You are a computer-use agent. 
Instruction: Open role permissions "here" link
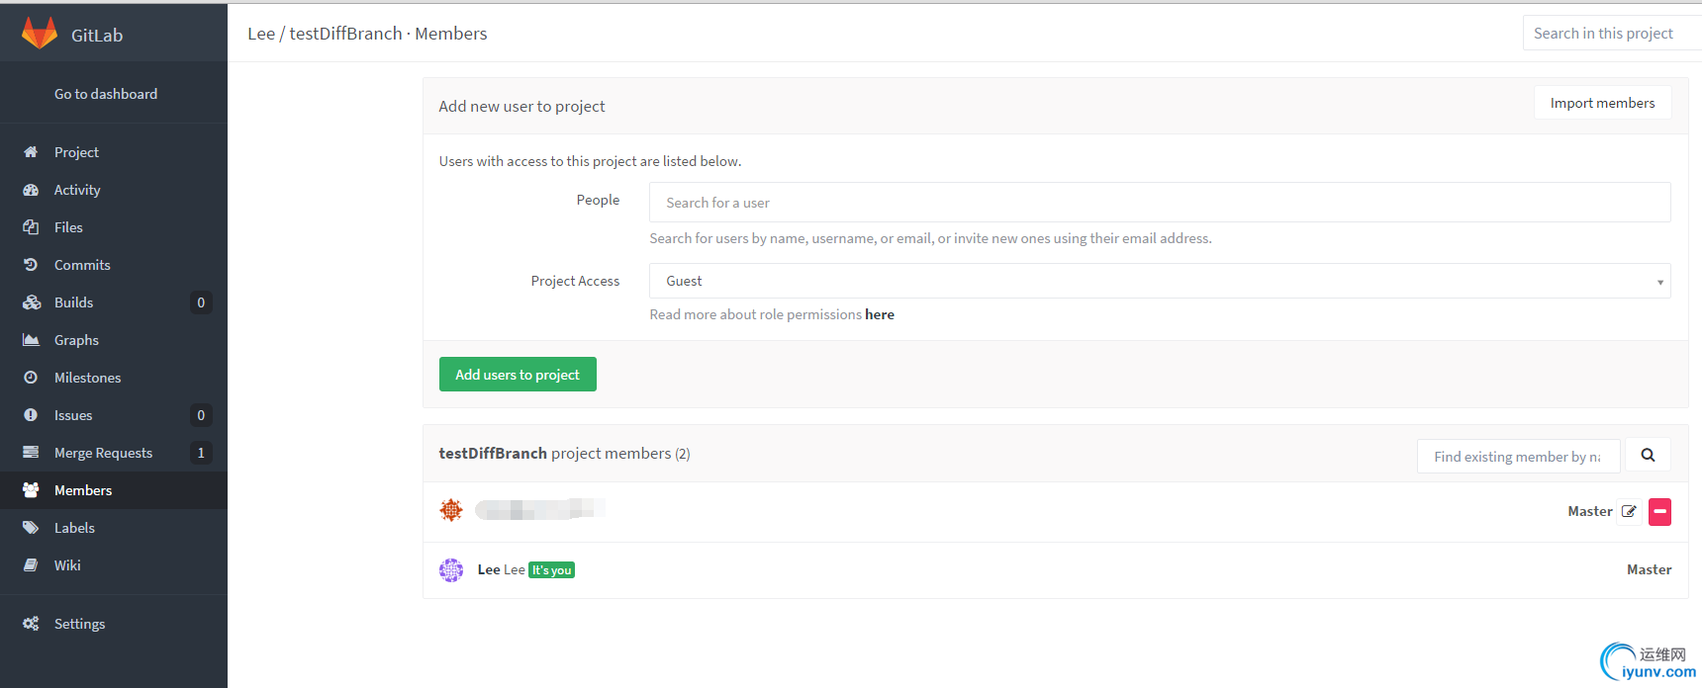click(880, 314)
